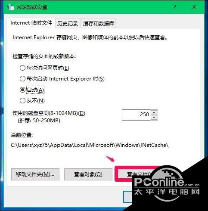208x211 pixels.
Task: Increase disk space with up arrow
Action: (154, 112)
